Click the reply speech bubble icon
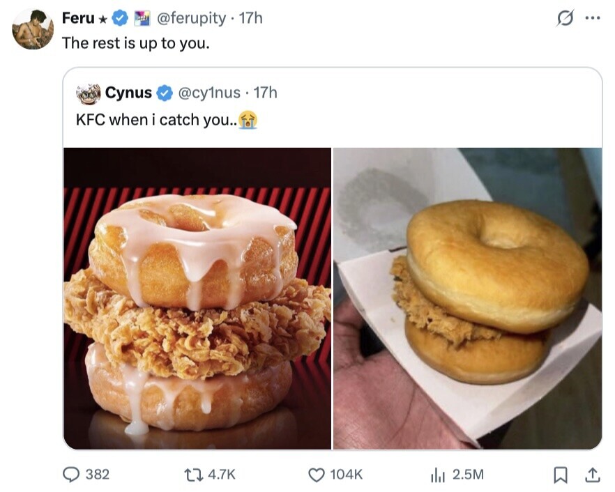This screenshot has width=615, height=492. [73, 475]
